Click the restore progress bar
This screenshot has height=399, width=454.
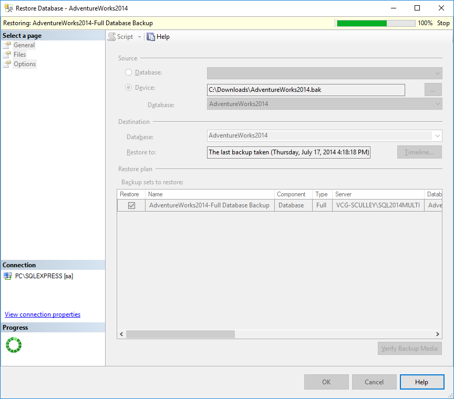[375, 23]
